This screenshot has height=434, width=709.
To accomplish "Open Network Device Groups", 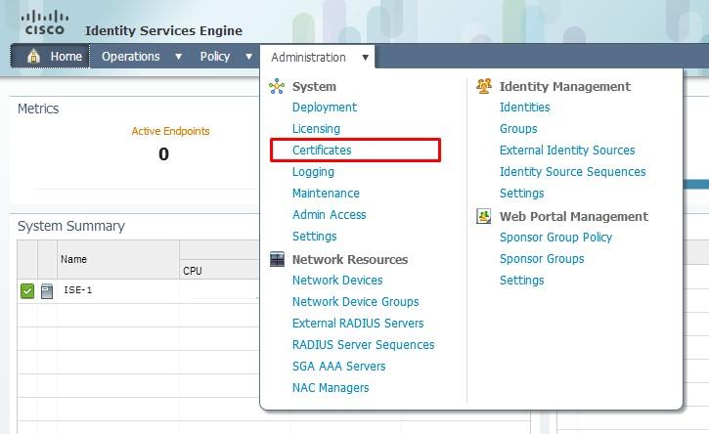I will coord(355,301).
